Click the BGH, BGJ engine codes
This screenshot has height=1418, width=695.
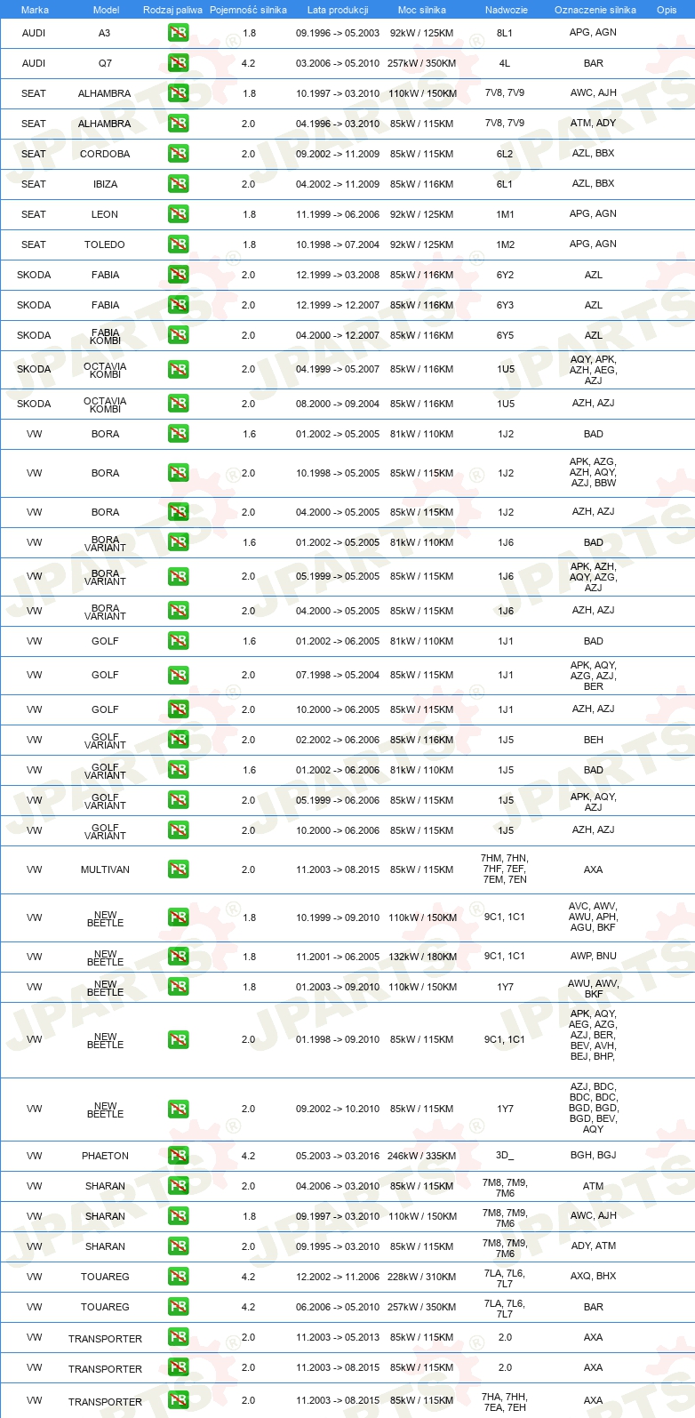point(594,1155)
